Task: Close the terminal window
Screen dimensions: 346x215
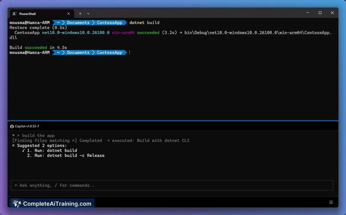Action: tap(332, 13)
